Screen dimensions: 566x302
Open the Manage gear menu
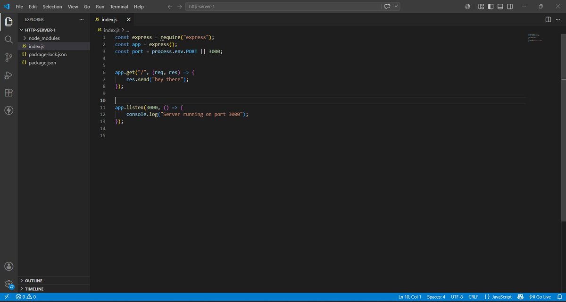[x=8, y=285]
